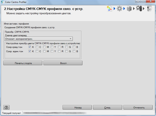Check G in the Сохр.сред.тон row

coord(66,47)
